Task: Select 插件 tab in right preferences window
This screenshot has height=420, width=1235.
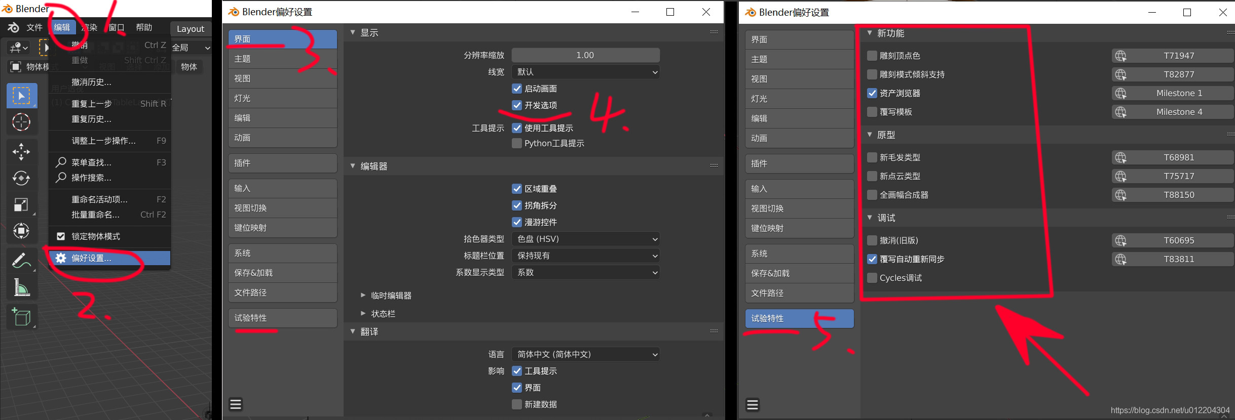Action: [800, 163]
